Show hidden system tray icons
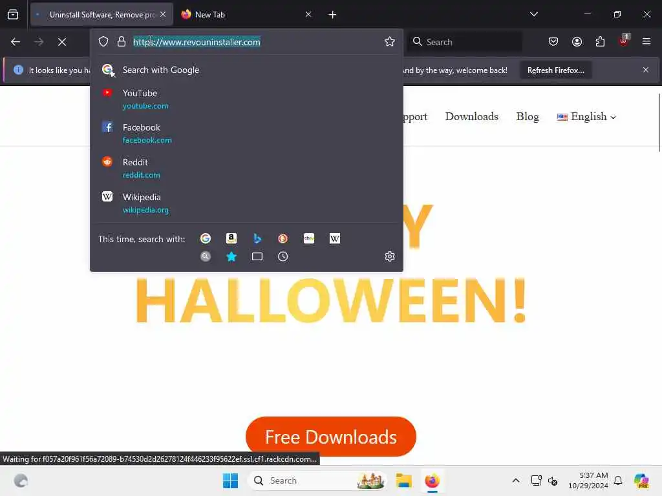 click(515, 480)
